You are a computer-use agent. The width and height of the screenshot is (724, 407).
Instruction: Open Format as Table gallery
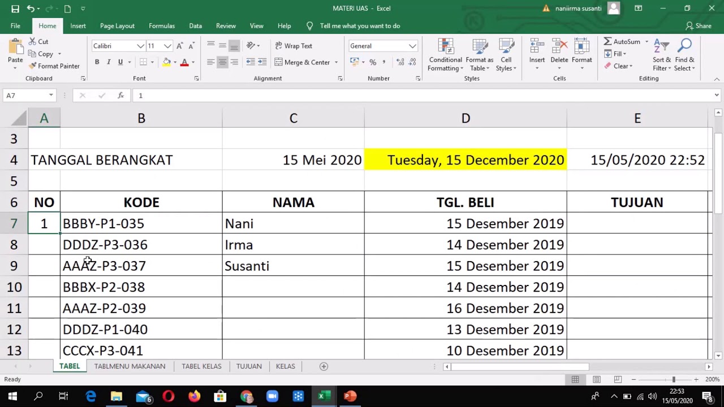[x=480, y=55]
